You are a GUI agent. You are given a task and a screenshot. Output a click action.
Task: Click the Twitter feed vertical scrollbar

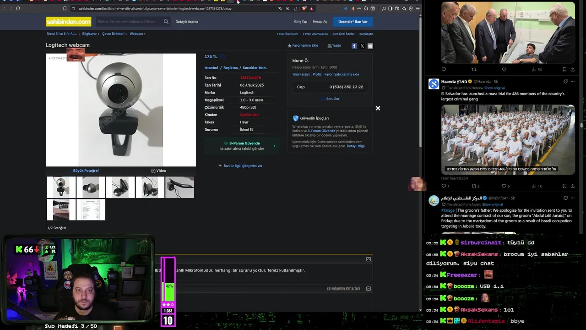click(581, 125)
